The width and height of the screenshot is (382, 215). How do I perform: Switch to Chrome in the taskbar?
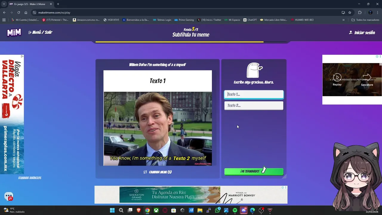click(147, 210)
